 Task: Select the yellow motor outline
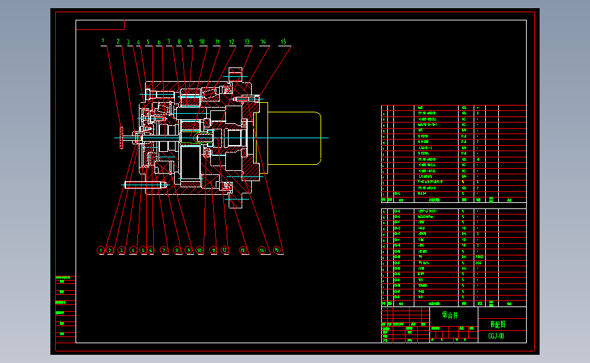tap(288, 138)
